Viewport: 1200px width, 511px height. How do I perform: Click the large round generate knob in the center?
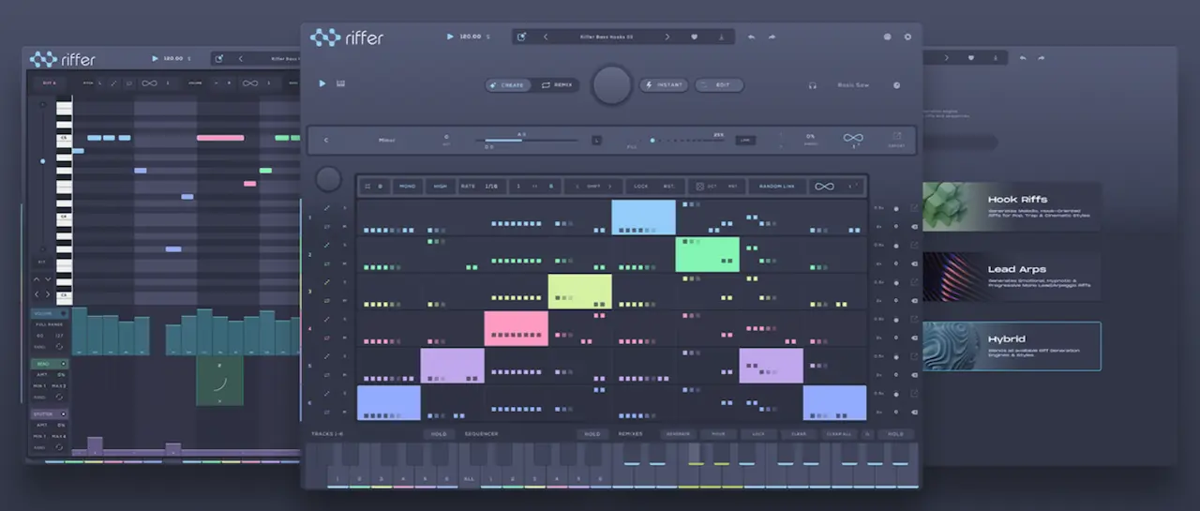[612, 84]
